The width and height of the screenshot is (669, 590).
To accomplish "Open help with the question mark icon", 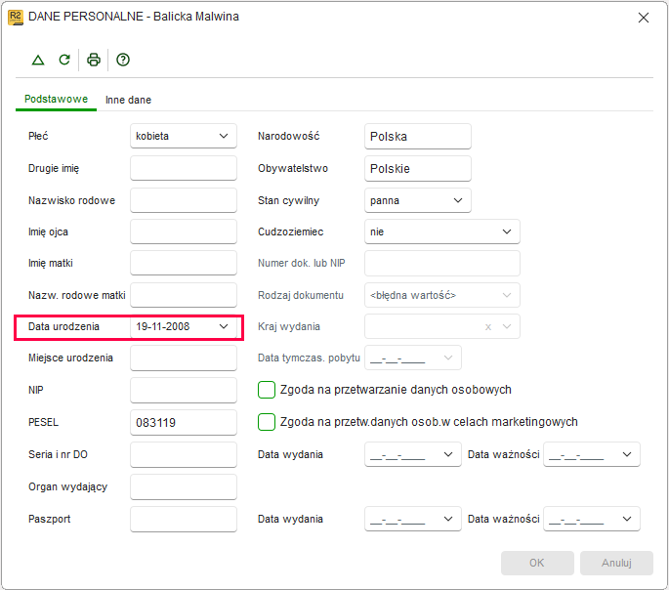I will click(123, 60).
